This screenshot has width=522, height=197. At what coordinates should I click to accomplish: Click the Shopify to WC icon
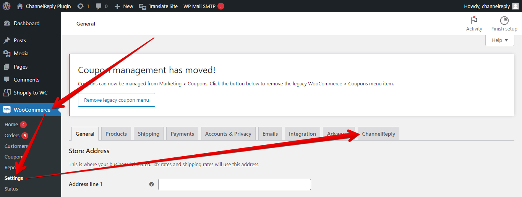tap(7, 93)
